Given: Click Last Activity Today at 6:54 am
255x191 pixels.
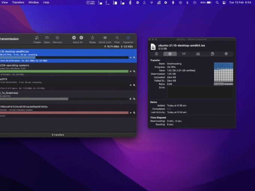Looking at the screenshot, I should pyautogui.click(x=177, y=112).
